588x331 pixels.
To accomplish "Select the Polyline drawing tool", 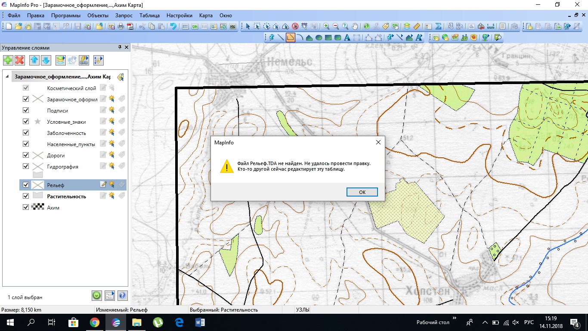I will click(290, 37).
